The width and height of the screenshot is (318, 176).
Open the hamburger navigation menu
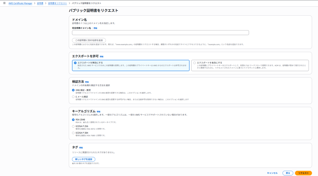(x=4, y=3)
